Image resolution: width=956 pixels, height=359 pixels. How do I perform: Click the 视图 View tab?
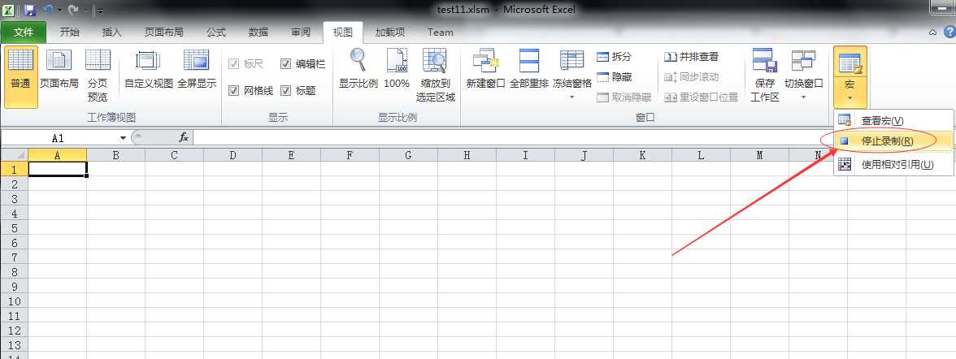click(x=343, y=32)
